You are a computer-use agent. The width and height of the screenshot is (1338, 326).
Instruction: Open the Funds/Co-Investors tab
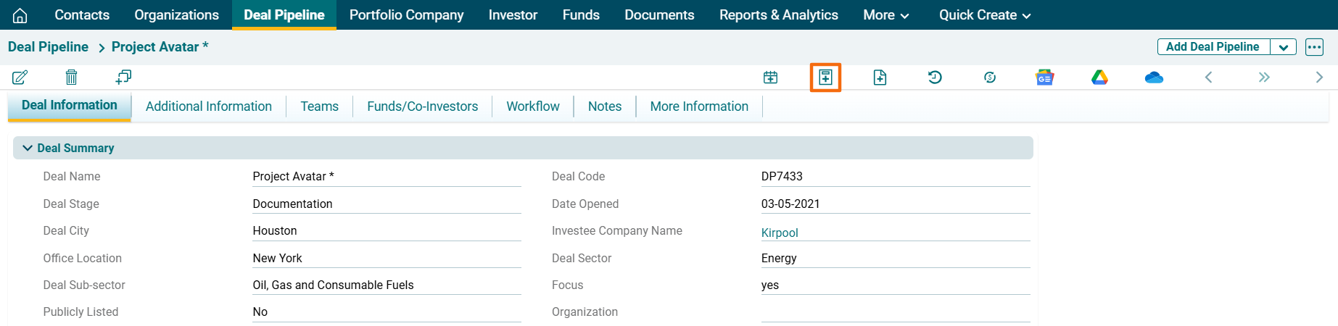(x=422, y=106)
